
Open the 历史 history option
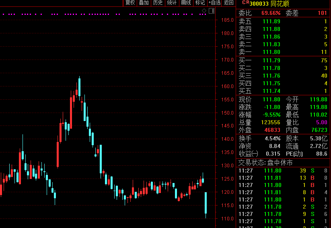tap(158, 3)
